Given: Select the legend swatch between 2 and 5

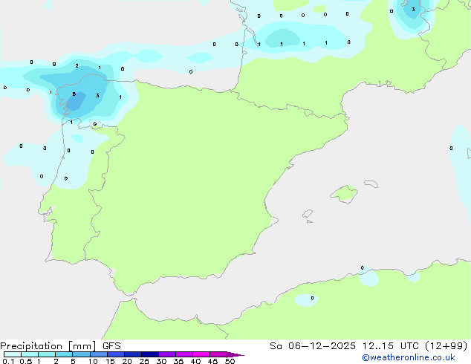Looking at the screenshot, I should click(x=64, y=354).
